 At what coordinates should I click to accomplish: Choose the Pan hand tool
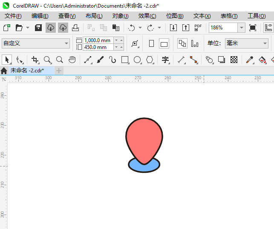click(72, 60)
